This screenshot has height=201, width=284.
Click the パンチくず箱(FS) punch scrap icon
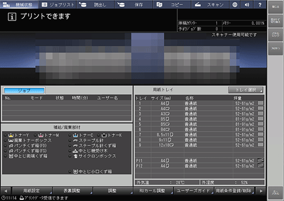[11, 151]
